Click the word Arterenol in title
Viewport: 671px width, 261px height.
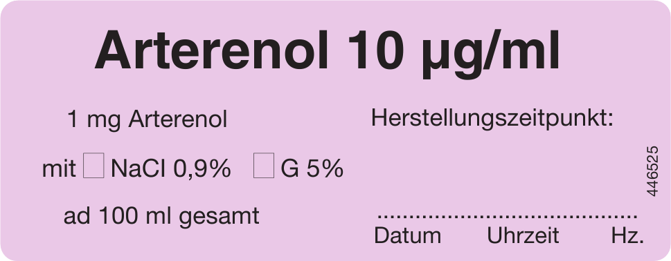coord(212,50)
